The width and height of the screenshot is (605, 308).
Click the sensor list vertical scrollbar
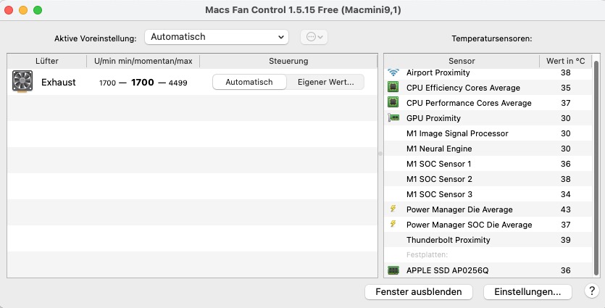pos(596,167)
